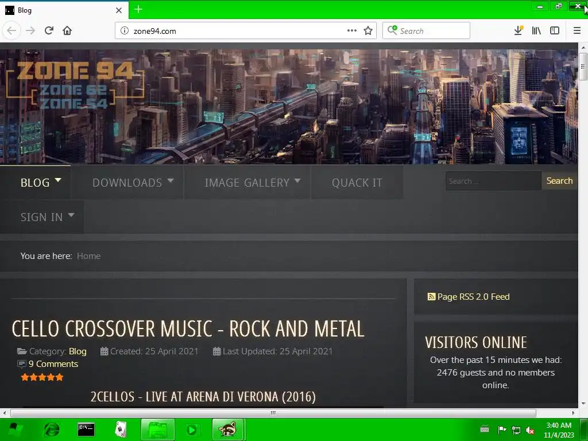588x441 pixels.
Task: Reload the zone94.com page
Action: pos(49,30)
